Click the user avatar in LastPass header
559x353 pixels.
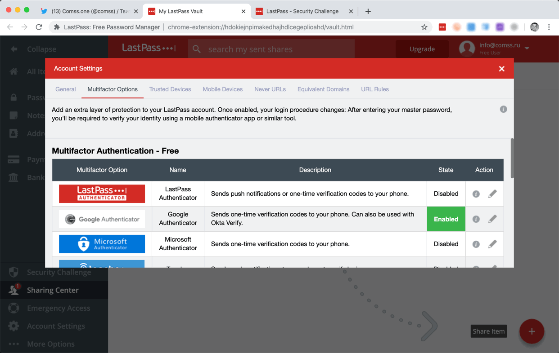click(x=467, y=48)
